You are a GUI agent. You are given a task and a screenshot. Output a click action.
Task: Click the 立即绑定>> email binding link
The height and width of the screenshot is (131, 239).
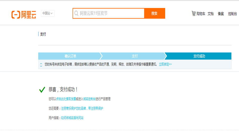(165, 64)
